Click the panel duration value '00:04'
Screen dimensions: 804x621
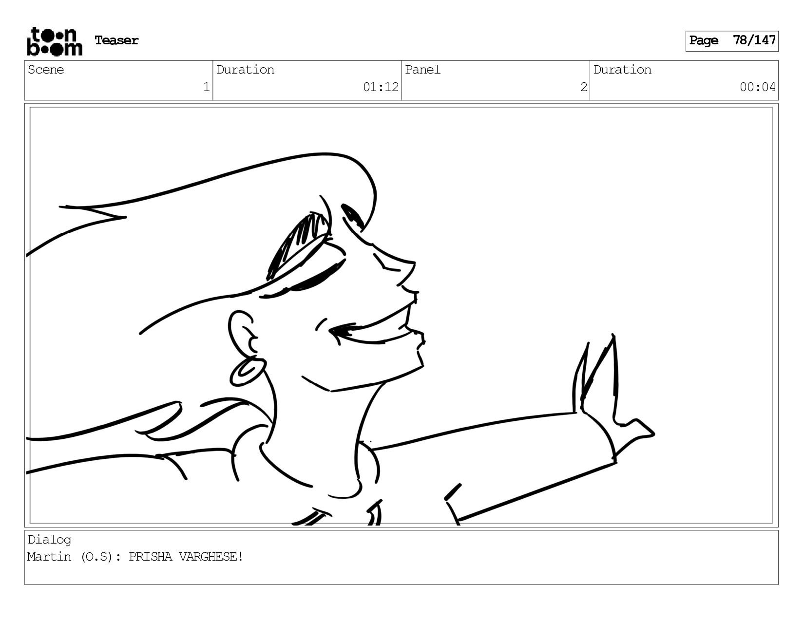(x=758, y=87)
